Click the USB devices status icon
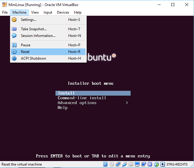This screenshot has width=194, height=168. (x=125, y=164)
